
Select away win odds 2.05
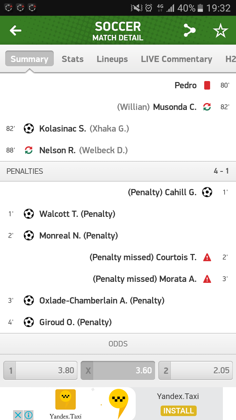pyautogui.click(x=195, y=370)
